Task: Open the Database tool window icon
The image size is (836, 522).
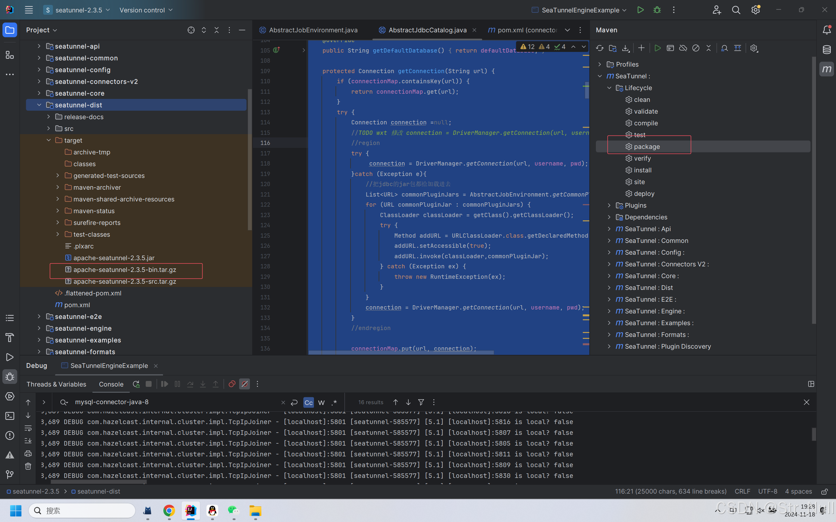Action: point(827,50)
